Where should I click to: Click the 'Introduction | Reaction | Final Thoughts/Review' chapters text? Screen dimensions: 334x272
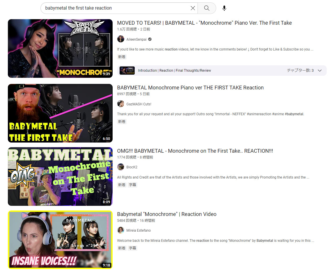point(175,71)
